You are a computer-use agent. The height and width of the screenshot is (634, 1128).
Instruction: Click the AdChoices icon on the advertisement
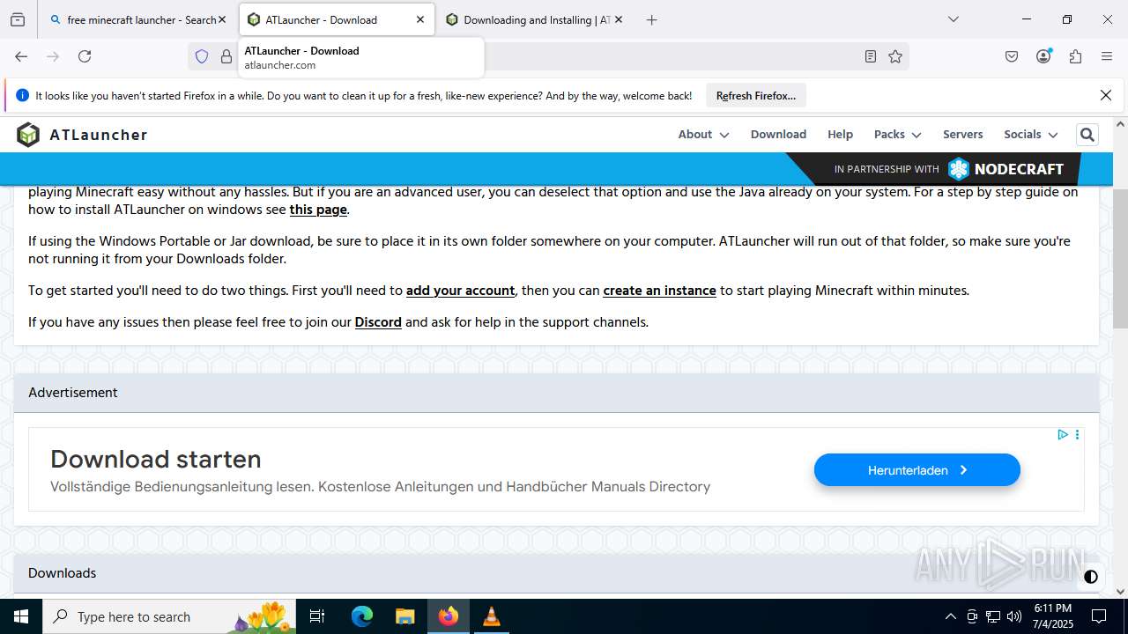[x=1063, y=434]
